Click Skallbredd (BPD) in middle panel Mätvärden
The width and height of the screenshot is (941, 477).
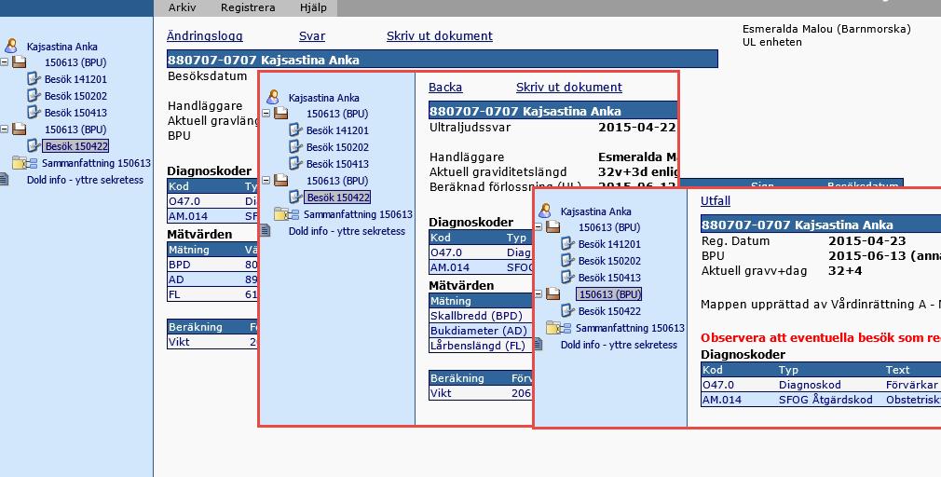476,316
